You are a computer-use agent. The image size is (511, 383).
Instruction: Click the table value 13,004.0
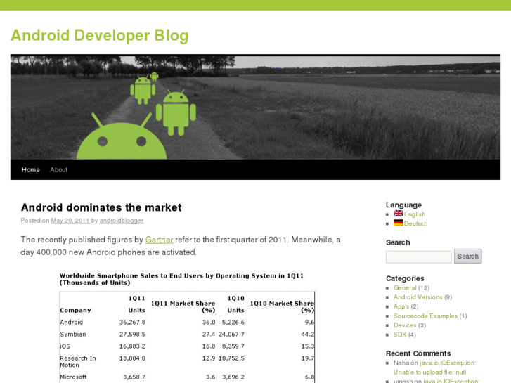[x=132, y=358]
